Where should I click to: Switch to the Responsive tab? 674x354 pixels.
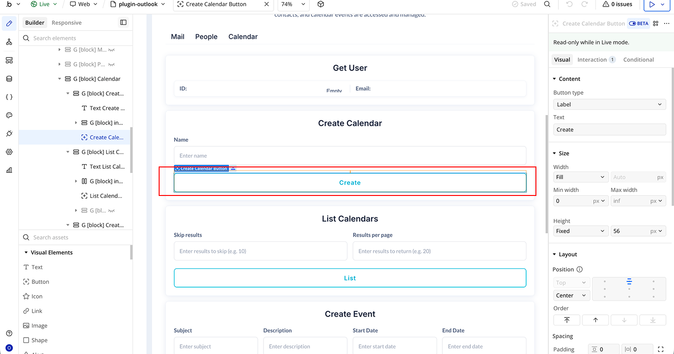(x=66, y=22)
